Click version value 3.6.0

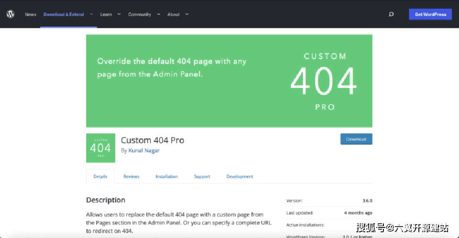pyautogui.click(x=367, y=201)
